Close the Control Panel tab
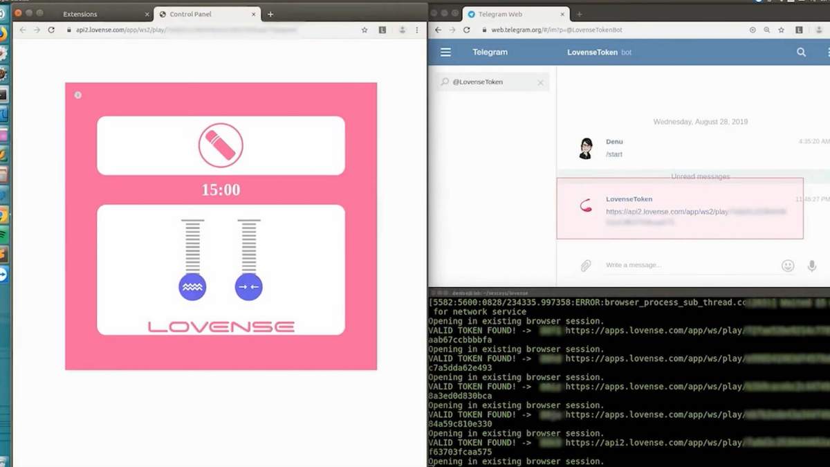This screenshot has height=467, width=830. click(x=254, y=14)
